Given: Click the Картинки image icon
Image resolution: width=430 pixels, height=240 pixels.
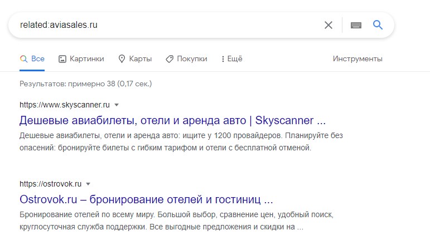Looking at the screenshot, I should click(x=62, y=59).
